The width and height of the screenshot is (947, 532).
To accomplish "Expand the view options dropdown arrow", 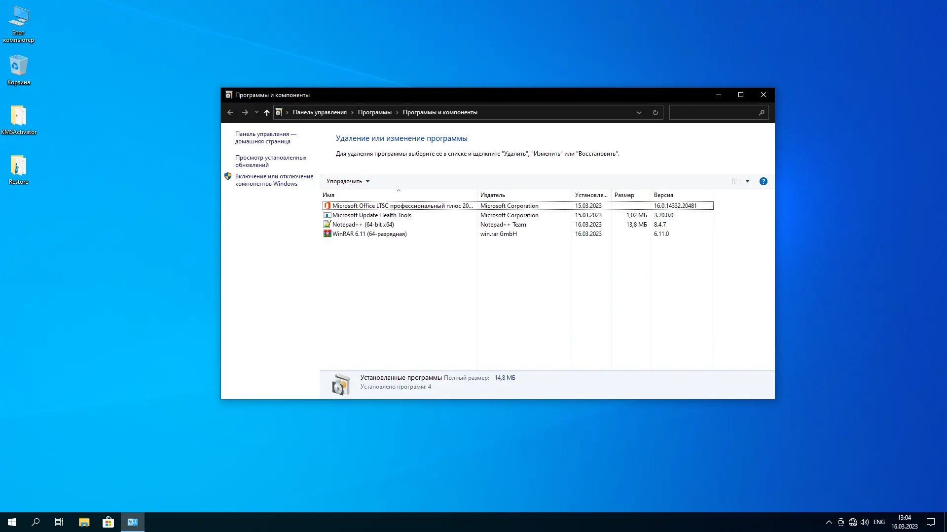I will (x=747, y=181).
